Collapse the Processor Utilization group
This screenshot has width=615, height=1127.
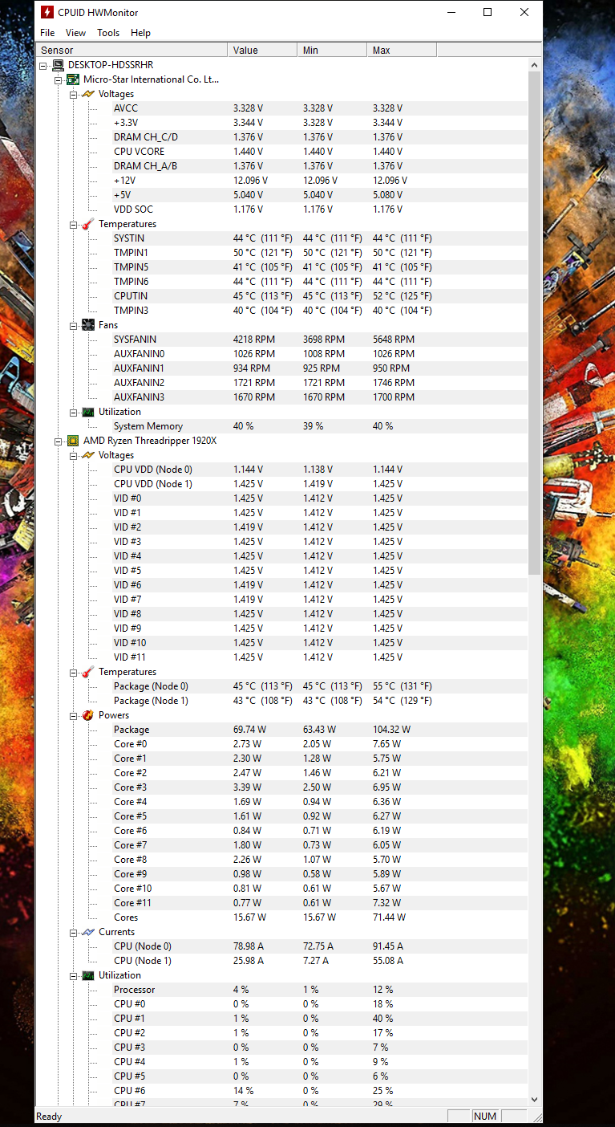pyautogui.click(x=73, y=975)
